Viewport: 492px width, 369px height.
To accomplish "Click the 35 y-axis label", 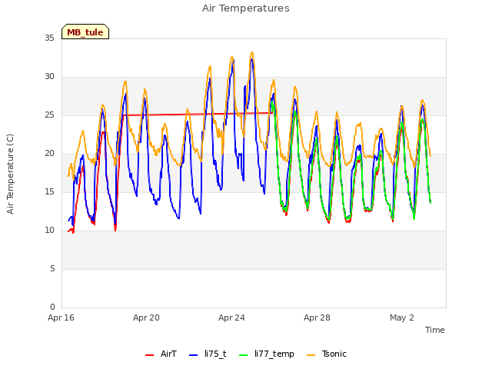I will coord(49,38).
